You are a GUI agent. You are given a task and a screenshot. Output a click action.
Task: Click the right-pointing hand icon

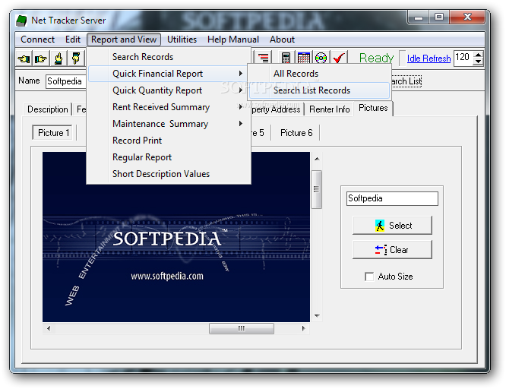click(41, 59)
